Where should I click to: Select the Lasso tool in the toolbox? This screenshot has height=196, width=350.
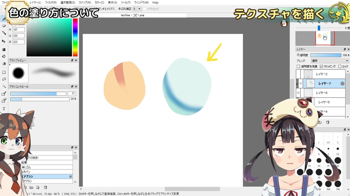click(x=4, y=79)
